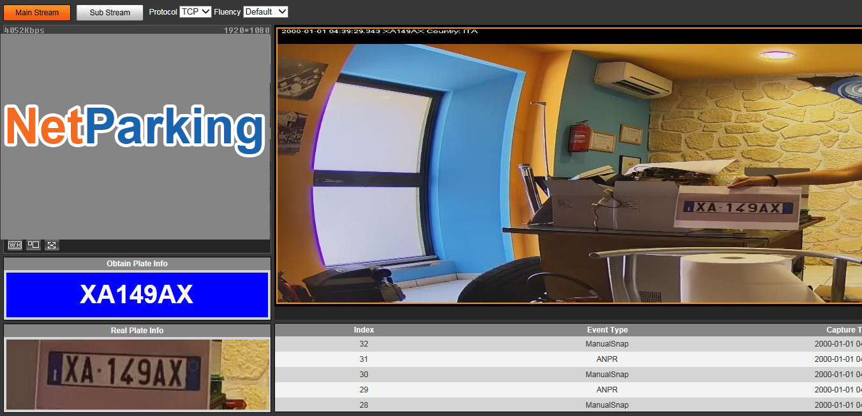The height and width of the screenshot is (416, 862).
Task: Open the Protocol TCP dropdown
Action: [x=195, y=11]
